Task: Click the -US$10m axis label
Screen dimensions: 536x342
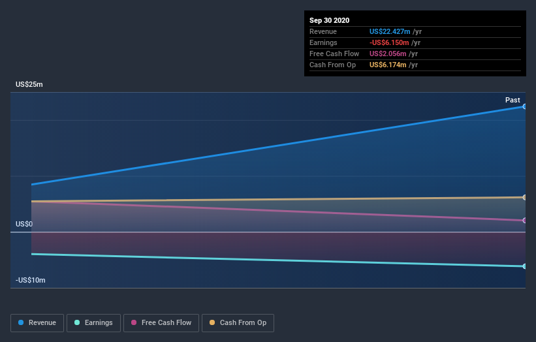Action: [x=31, y=280]
